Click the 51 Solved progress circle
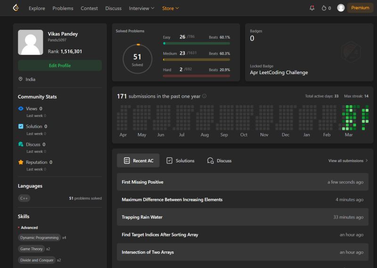377x268 pixels. click(x=138, y=59)
